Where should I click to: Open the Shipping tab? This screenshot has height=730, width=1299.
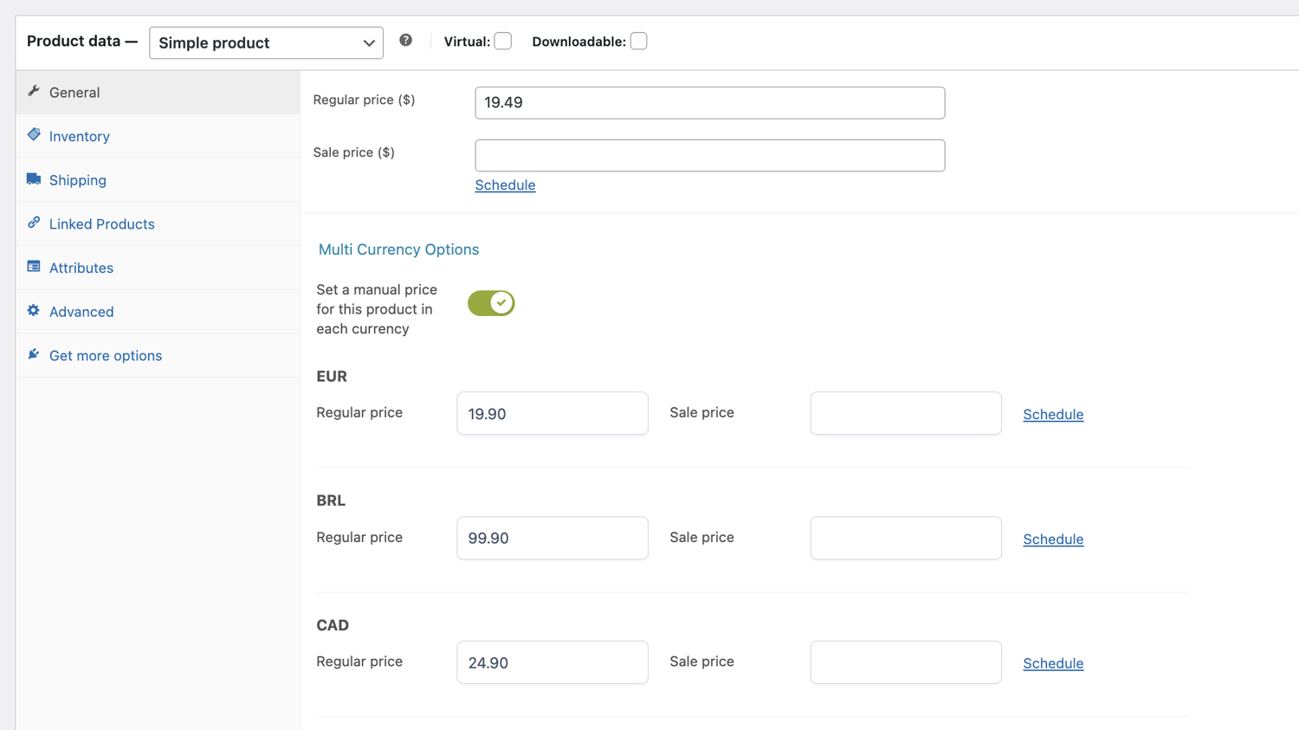[x=78, y=180]
